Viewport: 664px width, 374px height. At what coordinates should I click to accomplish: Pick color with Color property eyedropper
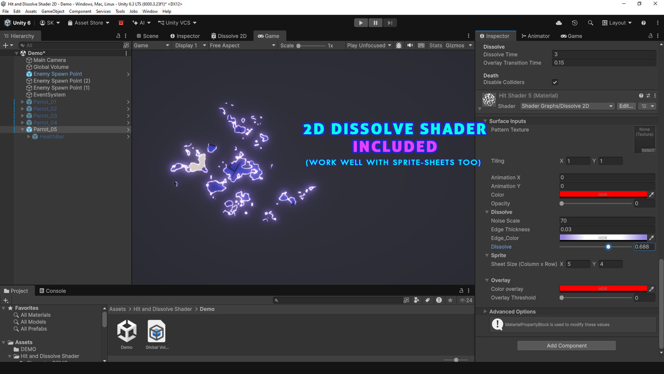coord(652,195)
